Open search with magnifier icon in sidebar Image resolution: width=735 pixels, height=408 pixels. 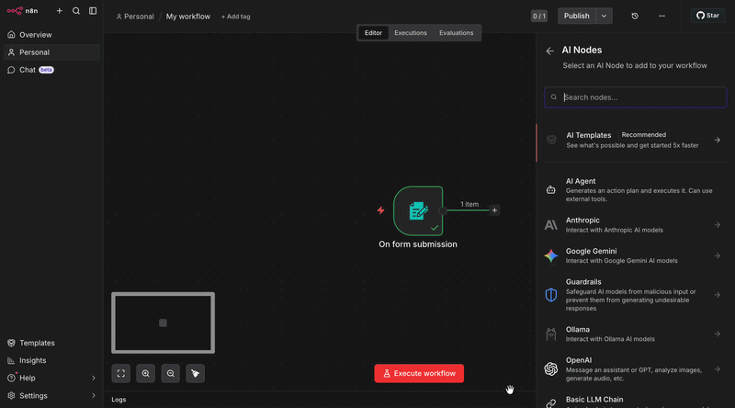[76, 11]
